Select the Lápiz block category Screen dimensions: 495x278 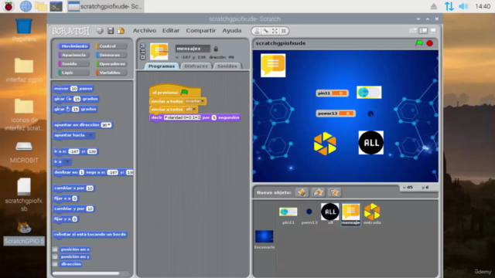point(74,73)
